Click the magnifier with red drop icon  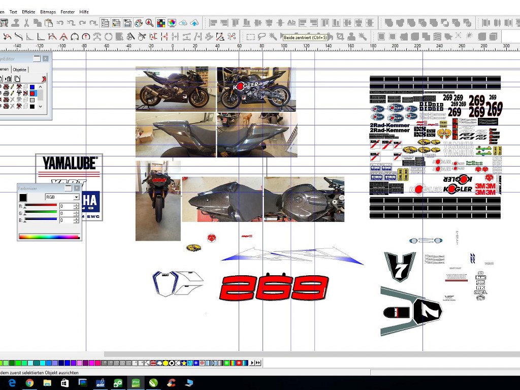tap(149, 23)
